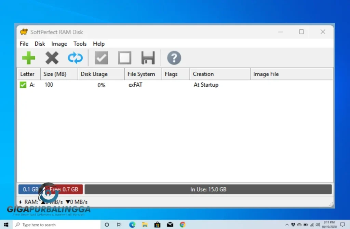Click the SoftPerfect RAM Disk title bar icon
The height and width of the screenshot is (229, 350).
pos(23,32)
